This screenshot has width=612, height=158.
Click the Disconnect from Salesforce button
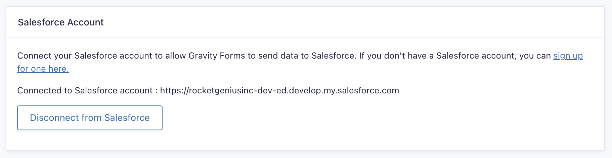(90, 118)
